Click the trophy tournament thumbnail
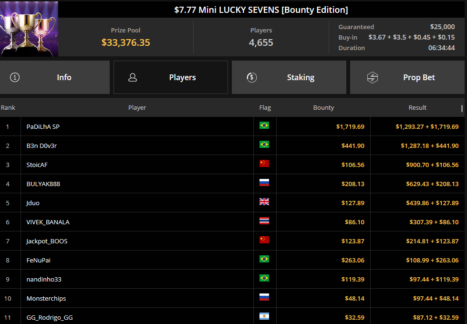The height and width of the screenshot is (324, 467). tap(29, 29)
